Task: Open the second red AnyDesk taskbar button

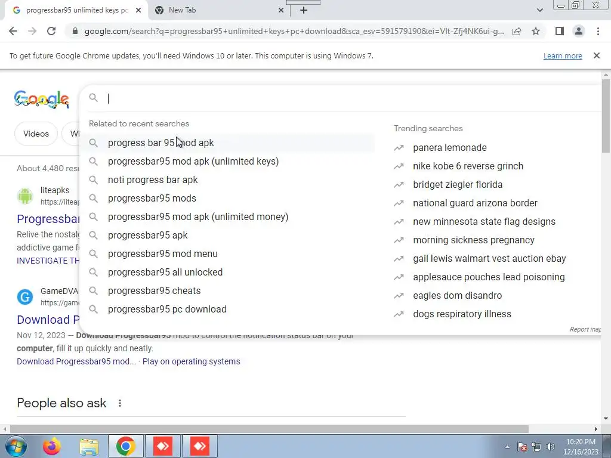Action: [200, 446]
